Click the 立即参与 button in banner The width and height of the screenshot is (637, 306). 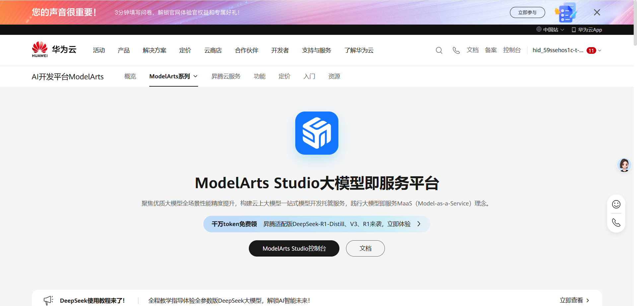527,12
